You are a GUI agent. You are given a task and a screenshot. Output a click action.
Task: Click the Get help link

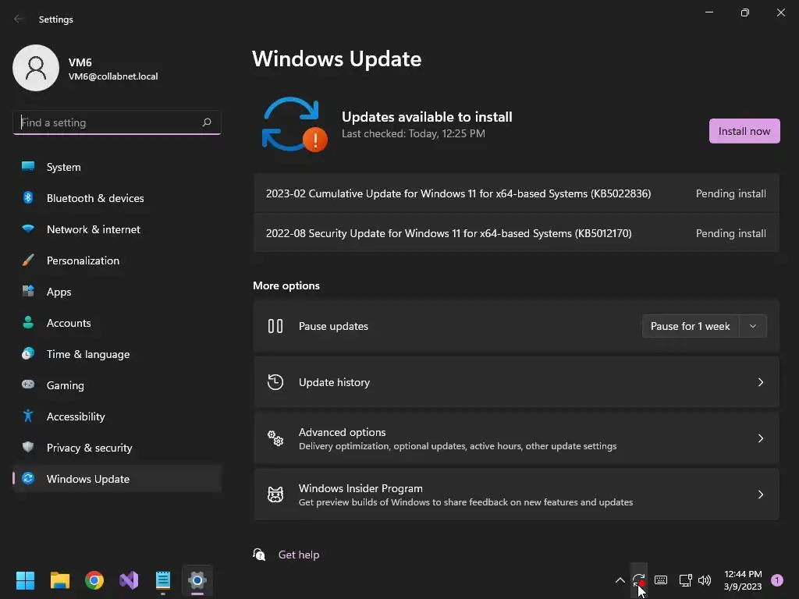point(299,555)
